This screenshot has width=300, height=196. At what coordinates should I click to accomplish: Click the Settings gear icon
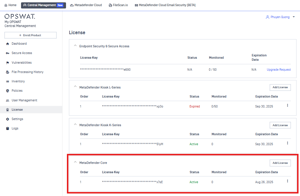pos(8,119)
